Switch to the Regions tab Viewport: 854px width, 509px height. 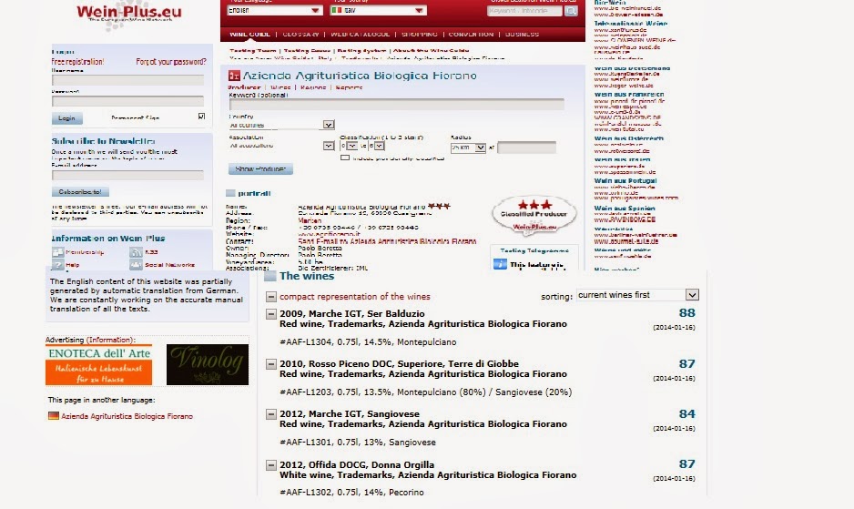[x=313, y=87]
